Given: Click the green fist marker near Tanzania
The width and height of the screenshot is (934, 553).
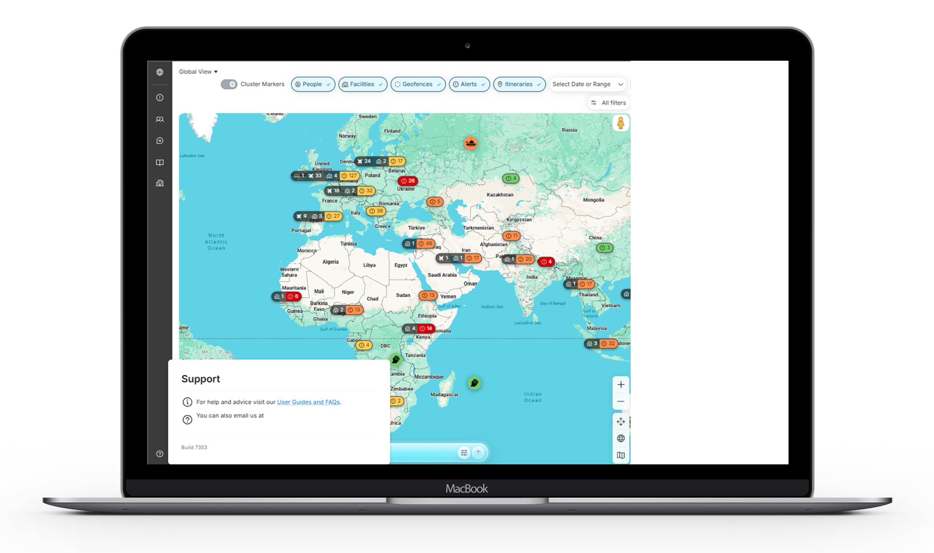Looking at the screenshot, I should 396,359.
